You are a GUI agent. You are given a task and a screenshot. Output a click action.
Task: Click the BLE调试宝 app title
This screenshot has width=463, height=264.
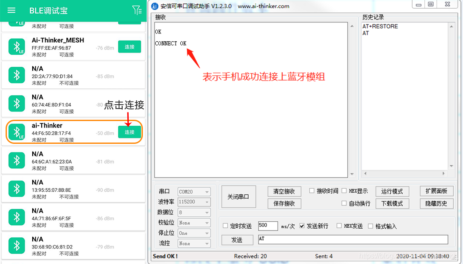click(x=49, y=11)
